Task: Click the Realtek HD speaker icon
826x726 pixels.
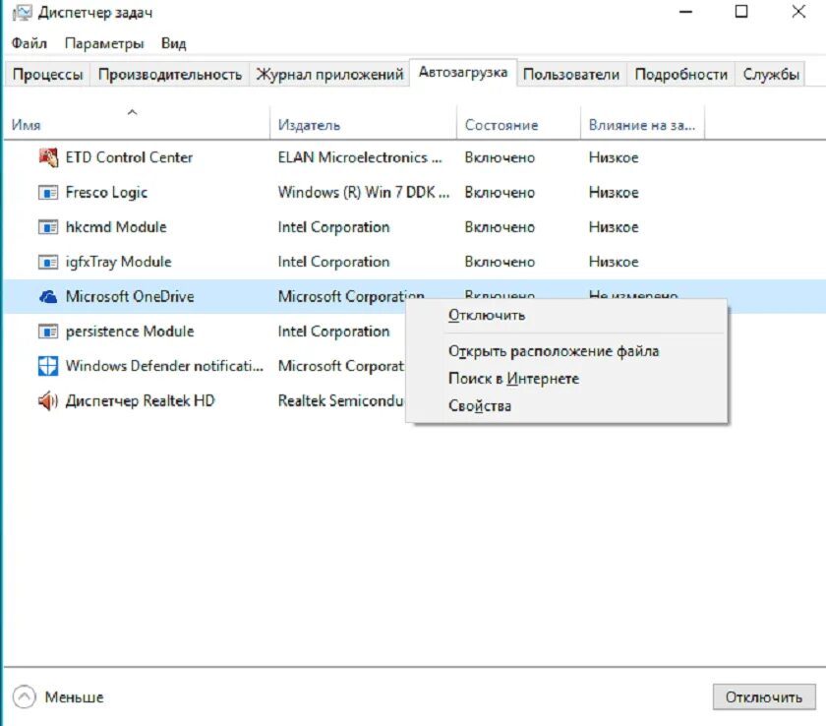Action: (x=48, y=401)
